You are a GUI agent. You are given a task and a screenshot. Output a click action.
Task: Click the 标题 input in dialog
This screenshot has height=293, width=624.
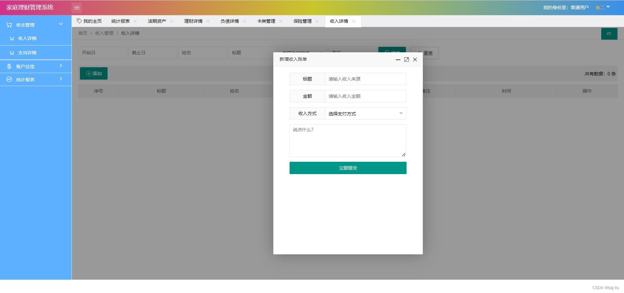click(x=366, y=79)
